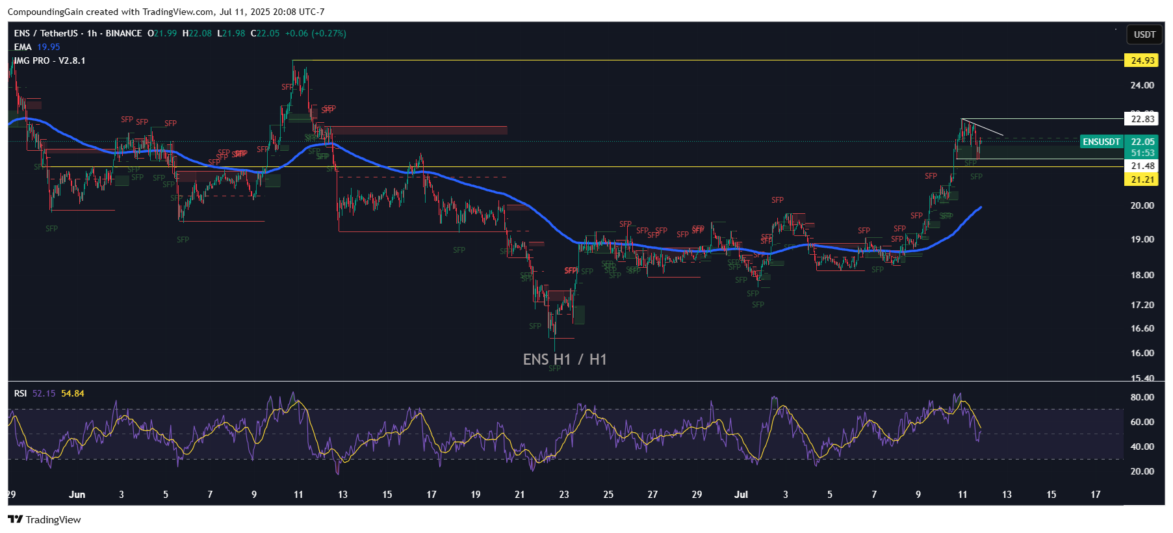This screenshot has height=533, width=1173.
Task: Click the open price value O21.99
Action: click(x=162, y=33)
